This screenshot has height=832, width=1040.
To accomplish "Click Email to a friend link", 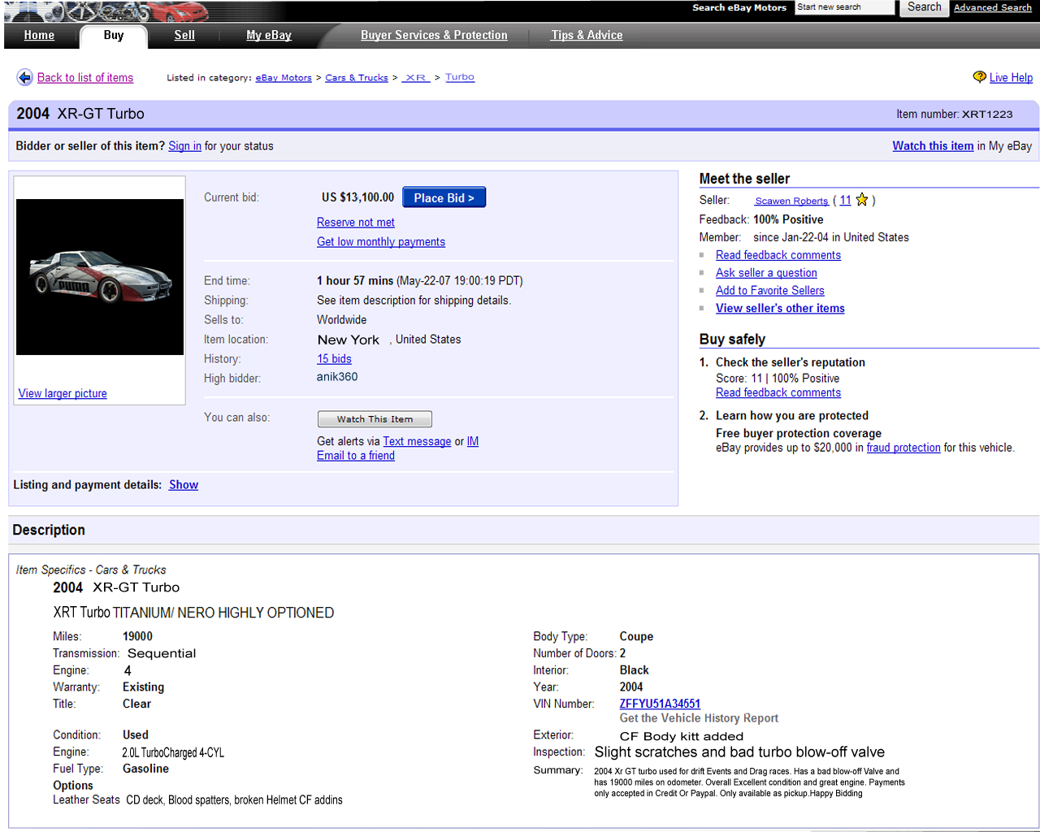I will 356,456.
